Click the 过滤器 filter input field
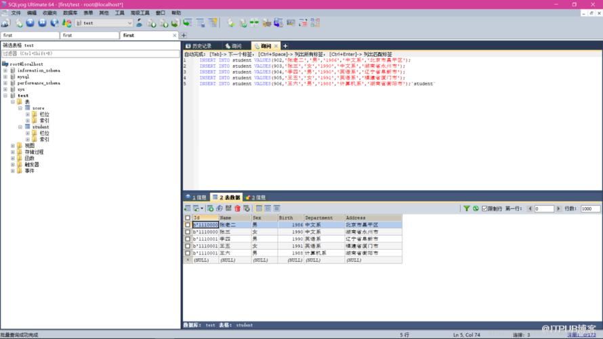Screen dimensions: 603x339 point(90,53)
